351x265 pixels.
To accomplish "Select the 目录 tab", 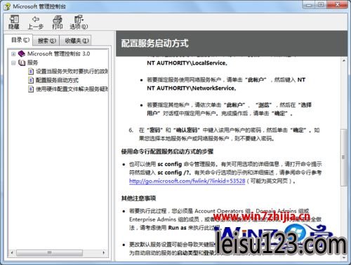I will click(x=20, y=40).
